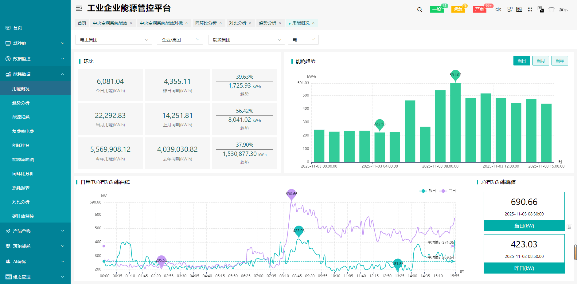577x284 pixels.
Task: Close the 对比分析 tab
Action: pos(250,23)
